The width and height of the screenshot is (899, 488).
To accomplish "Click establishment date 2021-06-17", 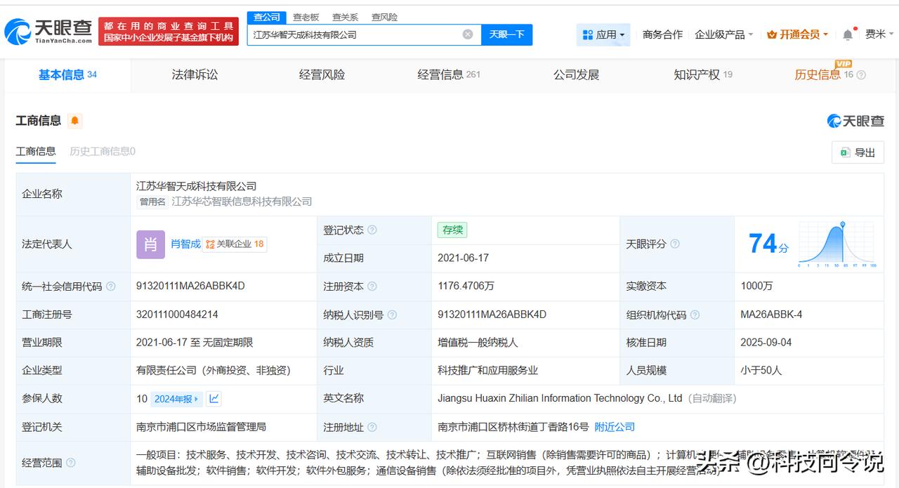I will click(x=463, y=258).
